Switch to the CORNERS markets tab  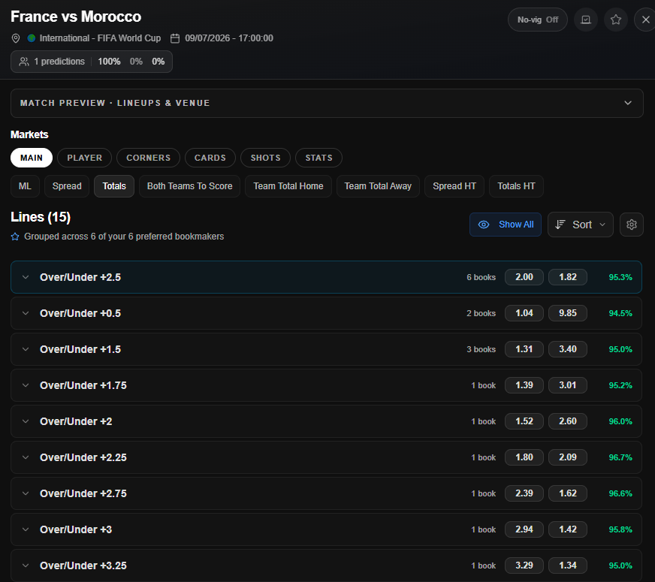[148, 158]
